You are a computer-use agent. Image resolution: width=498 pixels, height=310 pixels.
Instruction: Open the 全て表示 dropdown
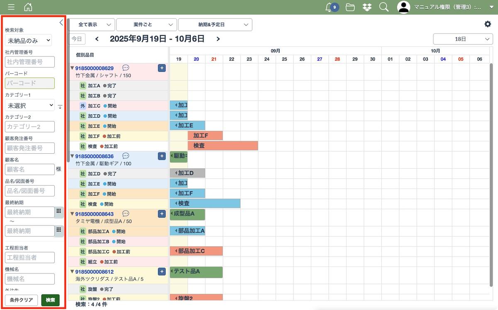[x=91, y=25]
